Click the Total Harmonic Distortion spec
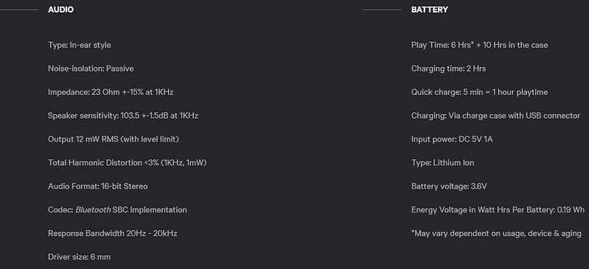Image resolution: width=589 pixels, height=269 pixels. click(x=128, y=163)
